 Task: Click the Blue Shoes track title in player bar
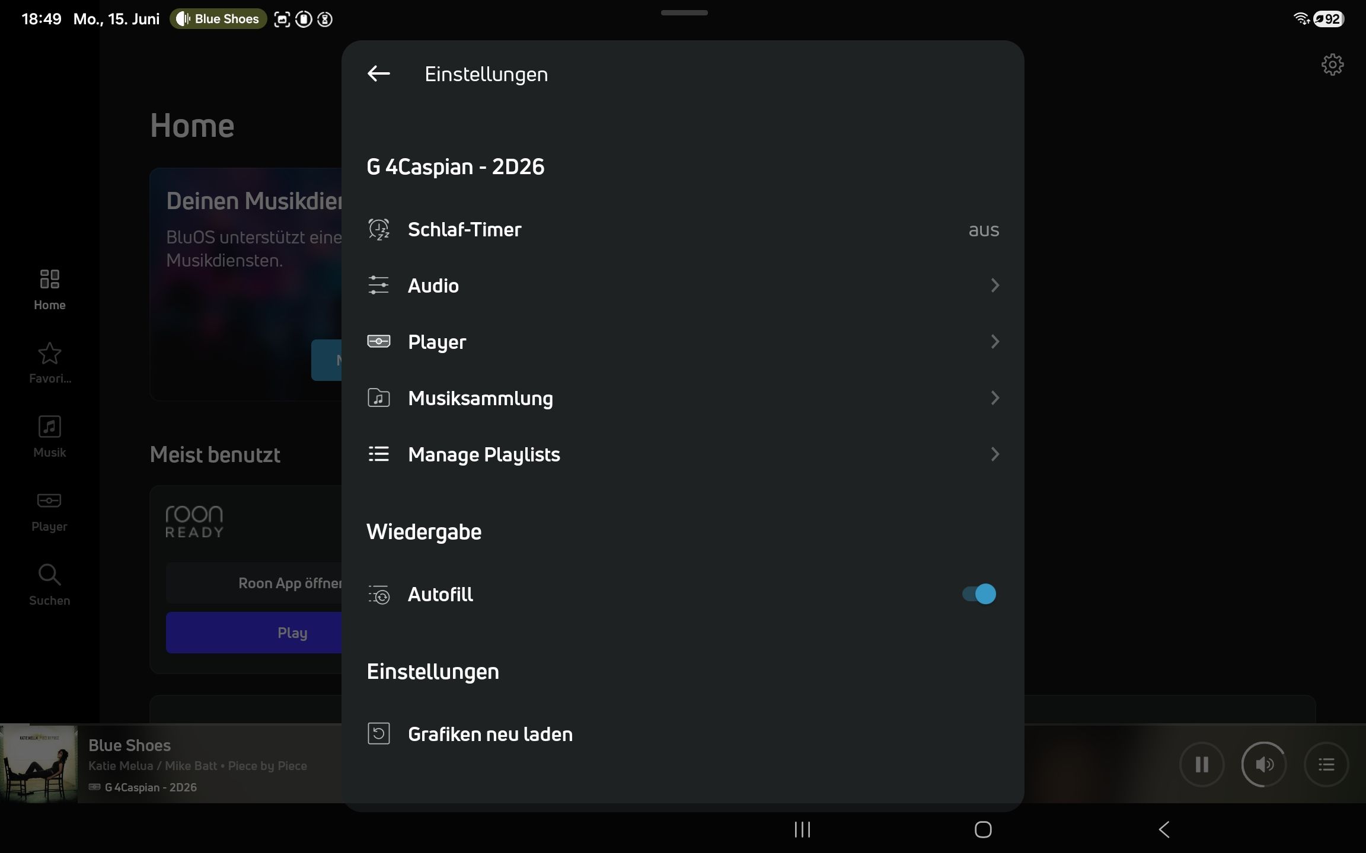[x=129, y=745]
